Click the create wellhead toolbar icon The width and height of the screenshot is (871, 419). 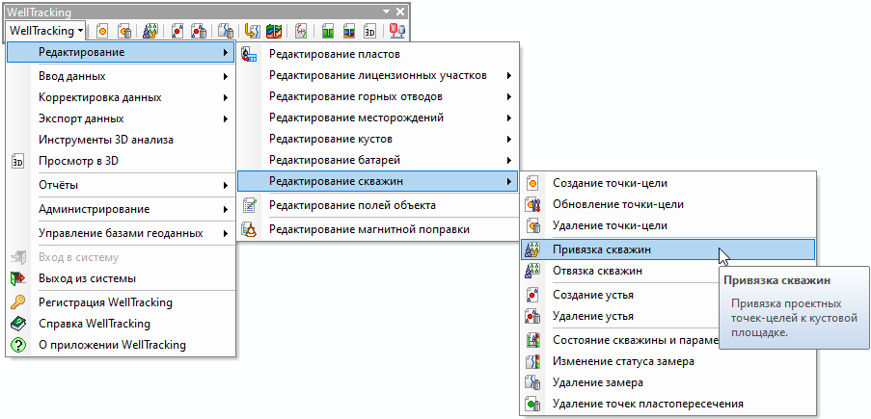(177, 31)
